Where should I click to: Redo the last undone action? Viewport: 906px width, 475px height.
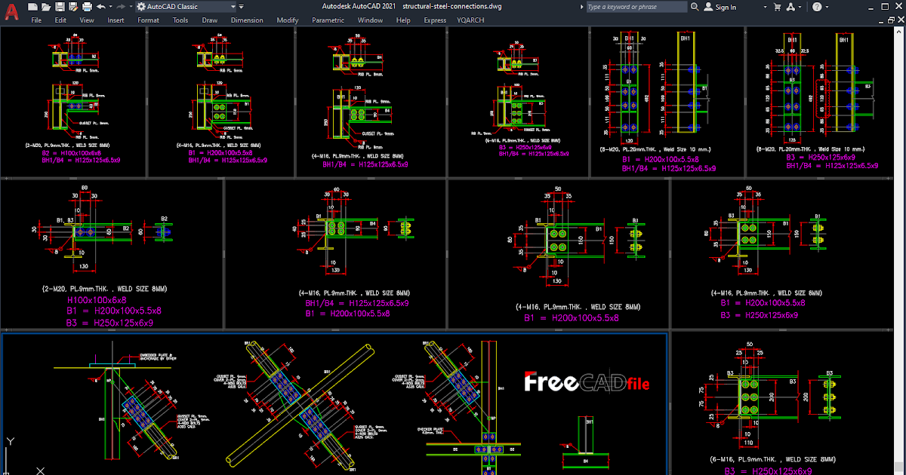point(120,7)
